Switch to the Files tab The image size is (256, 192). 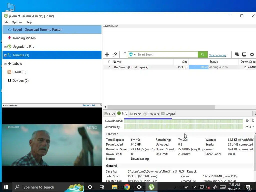click(x=110, y=114)
